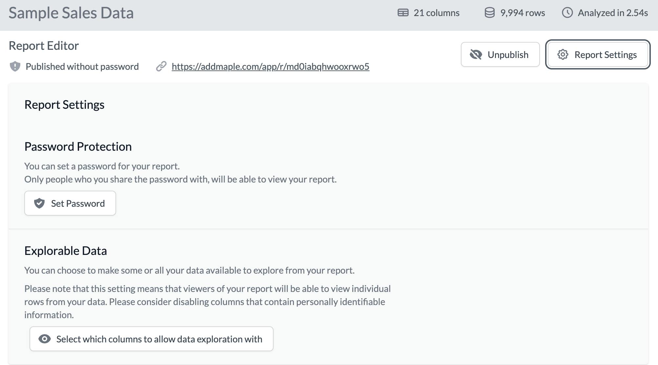Click the Analyzed in 2.54s text

pos(613,13)
